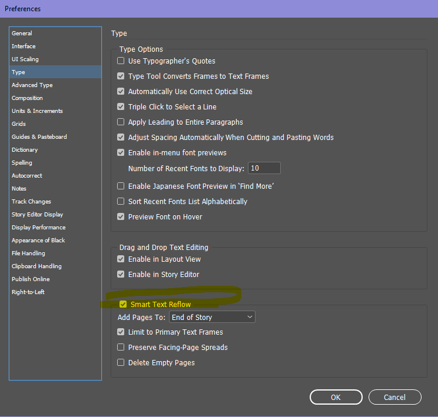
Task: Go to Units & Increments preferences
Action: [x=37, y=111]
